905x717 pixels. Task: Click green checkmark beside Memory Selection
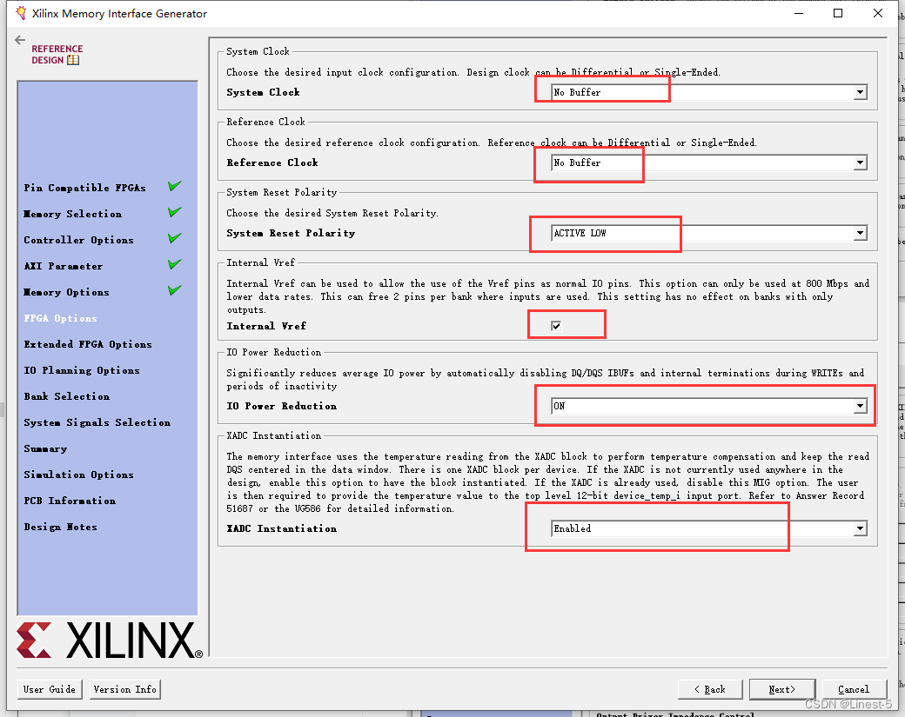[175, 212]
